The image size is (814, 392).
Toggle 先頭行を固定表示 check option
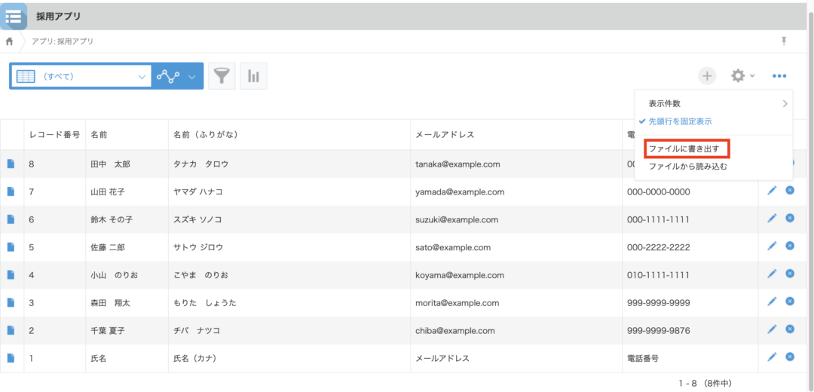click(x=680, y=121)
